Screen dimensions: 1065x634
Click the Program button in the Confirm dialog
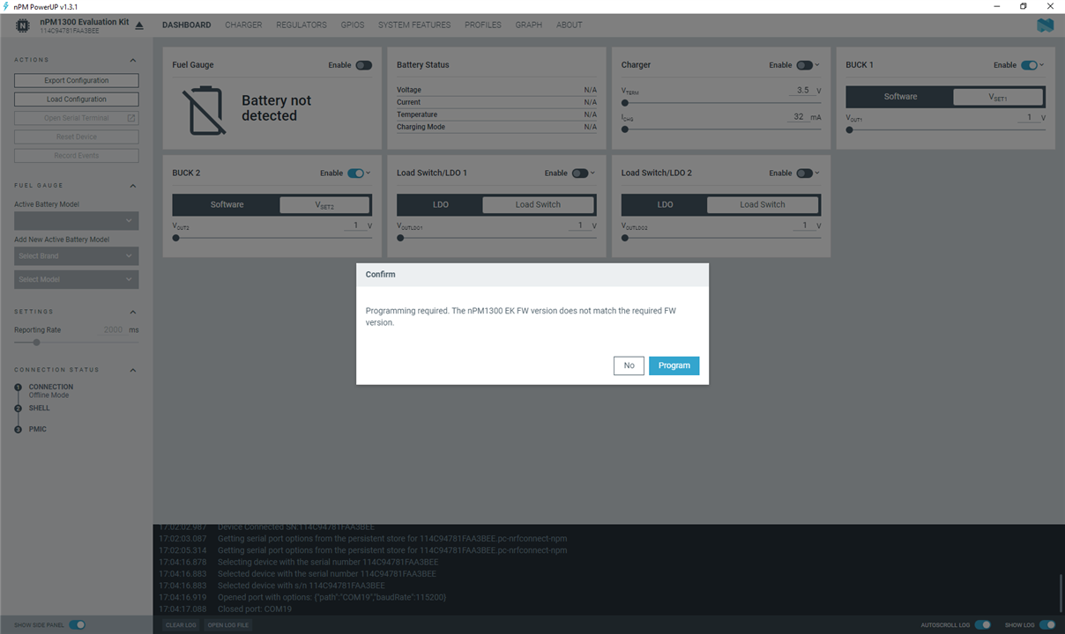[x=674, y=365]
